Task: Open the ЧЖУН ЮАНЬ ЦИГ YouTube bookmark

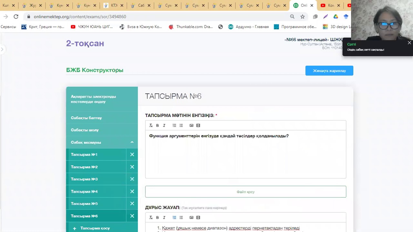Action: click(x=92, y=27)
